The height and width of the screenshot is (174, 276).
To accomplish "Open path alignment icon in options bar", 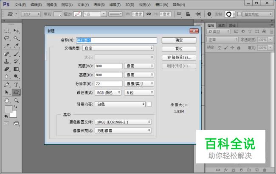I will [x=189, y=14].
